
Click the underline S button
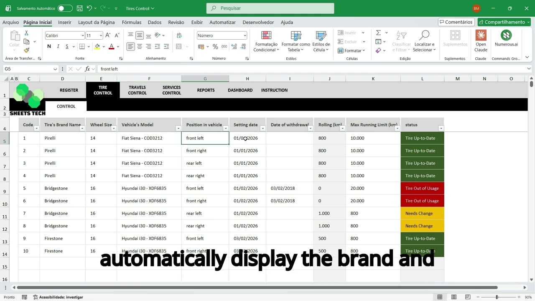(67, 46)
